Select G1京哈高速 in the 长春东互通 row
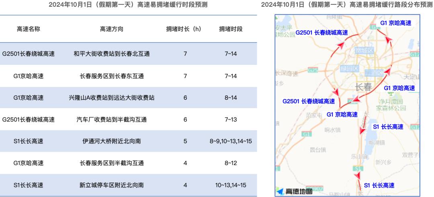 tap(28, 76)
